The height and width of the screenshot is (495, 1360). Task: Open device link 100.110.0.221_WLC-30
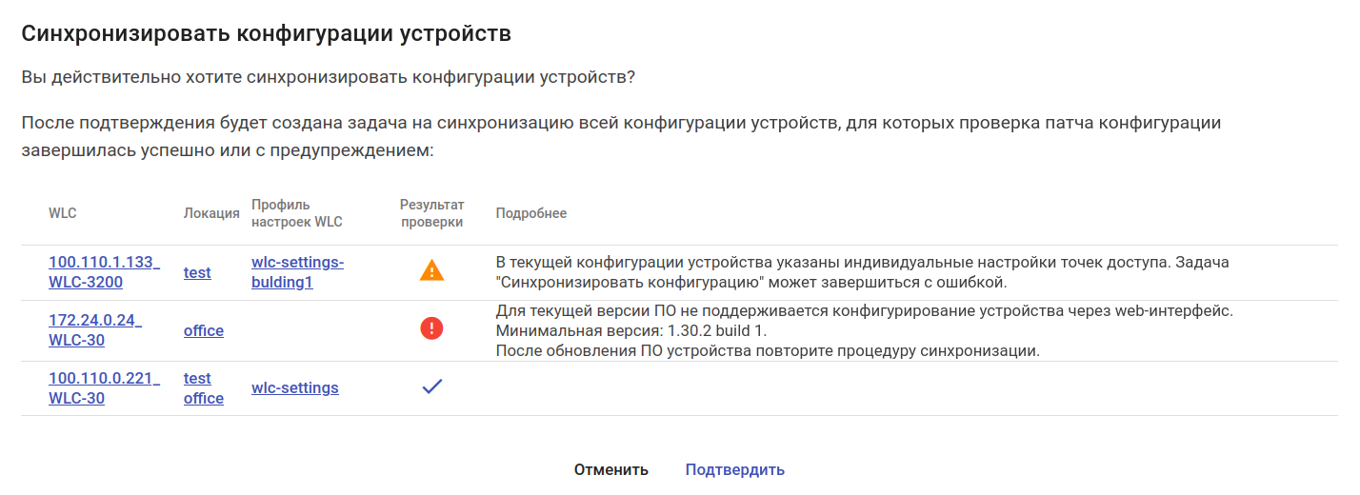tap(104, 388)
